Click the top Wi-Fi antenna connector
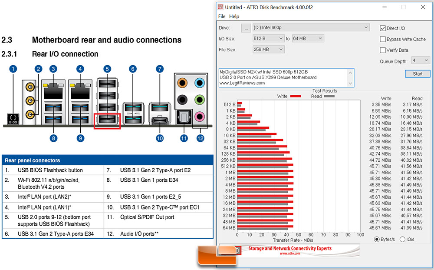434x270 pixels. 30,87
